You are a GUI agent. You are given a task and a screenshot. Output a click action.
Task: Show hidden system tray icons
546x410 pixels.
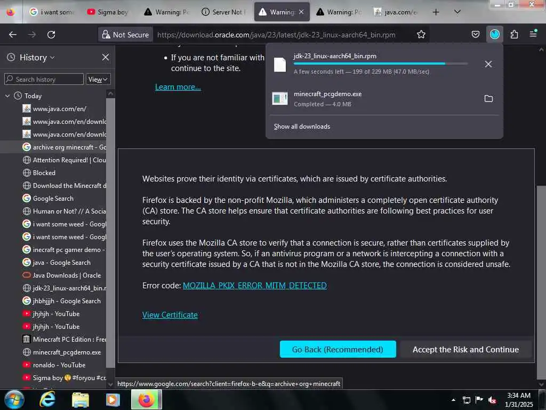point(453,399)
